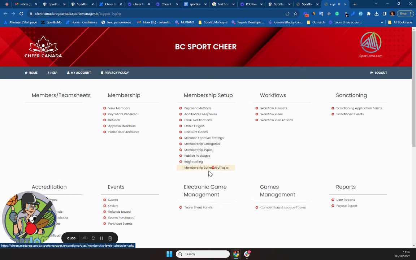Screen dimensions: 416x260
Task: Bookmark this page with the star icon
Action: click(295, 13)
